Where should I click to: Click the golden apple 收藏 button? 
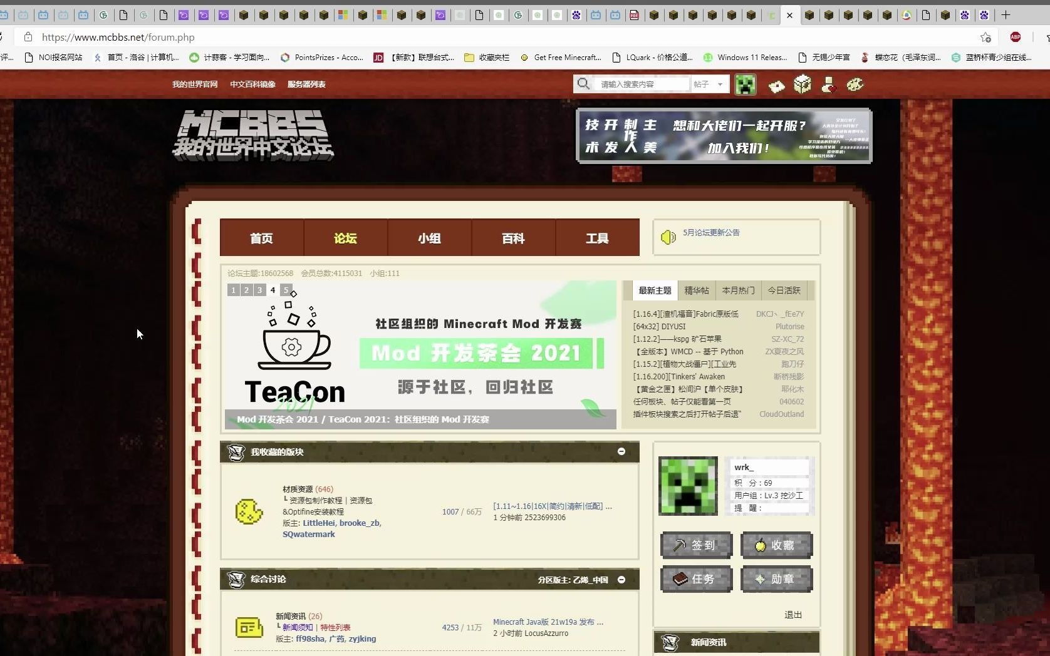point(776,545)
